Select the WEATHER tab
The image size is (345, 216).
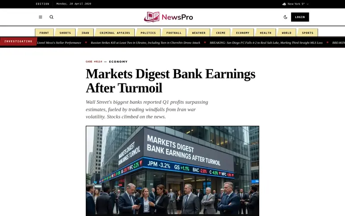tap(199, 33)
